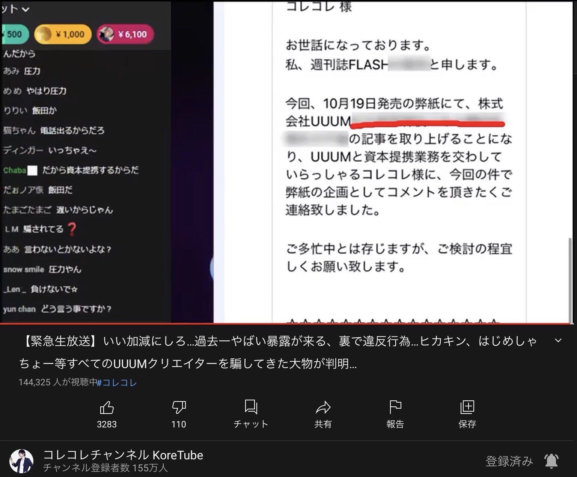Expand the video description chevron
Screen dimensions: 577x477
click(x=558, y=341)
